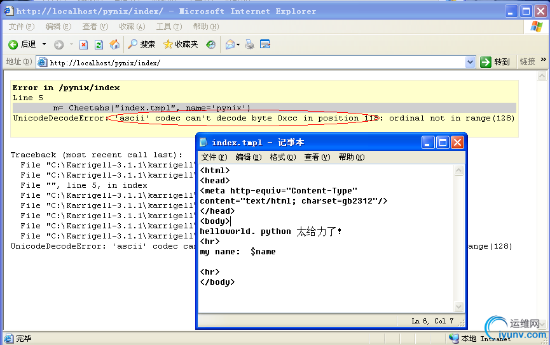Click the 本地 Intranet zone icon
550x345 pixels.
pos(454,339)
